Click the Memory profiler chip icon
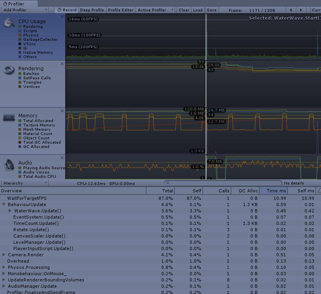321x294 pixels. pyautogui.click(x=9, y=118)
